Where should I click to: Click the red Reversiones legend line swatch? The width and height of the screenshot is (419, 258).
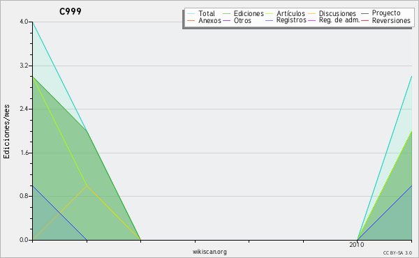[x=365, y=20]
